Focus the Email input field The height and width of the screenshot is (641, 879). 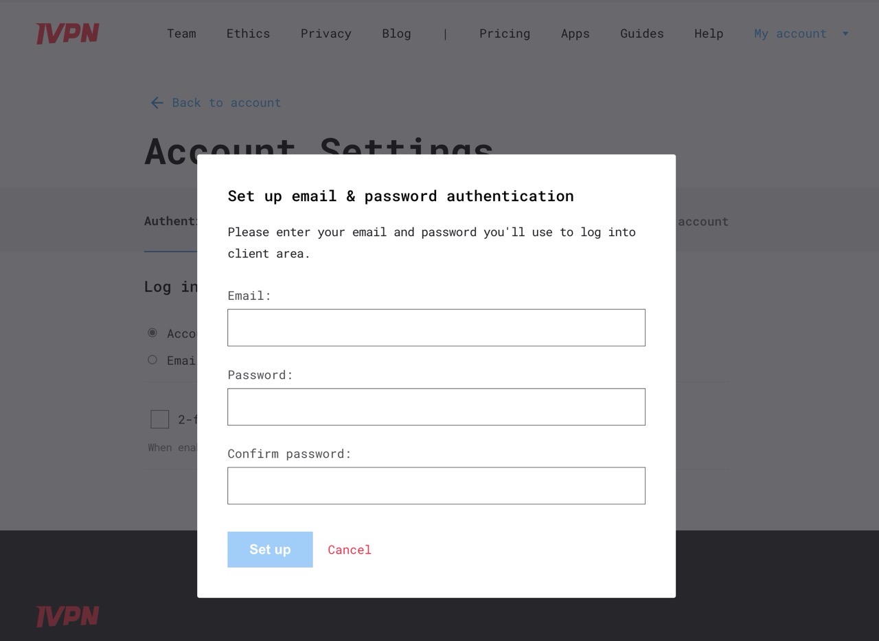(436, 327)
